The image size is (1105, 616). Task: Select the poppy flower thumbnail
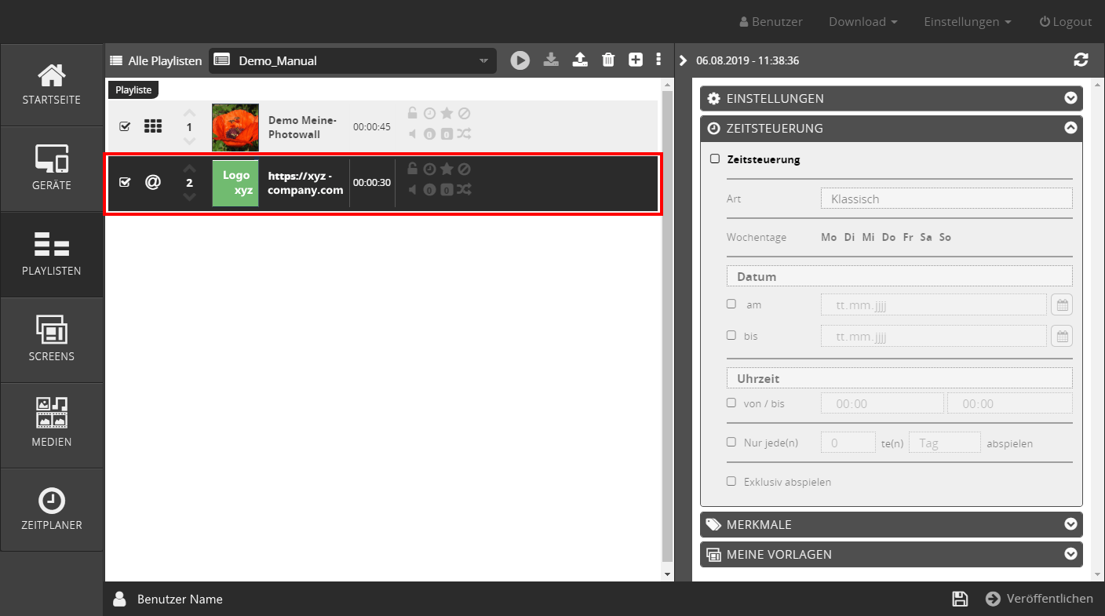click(x=235, y=127)
